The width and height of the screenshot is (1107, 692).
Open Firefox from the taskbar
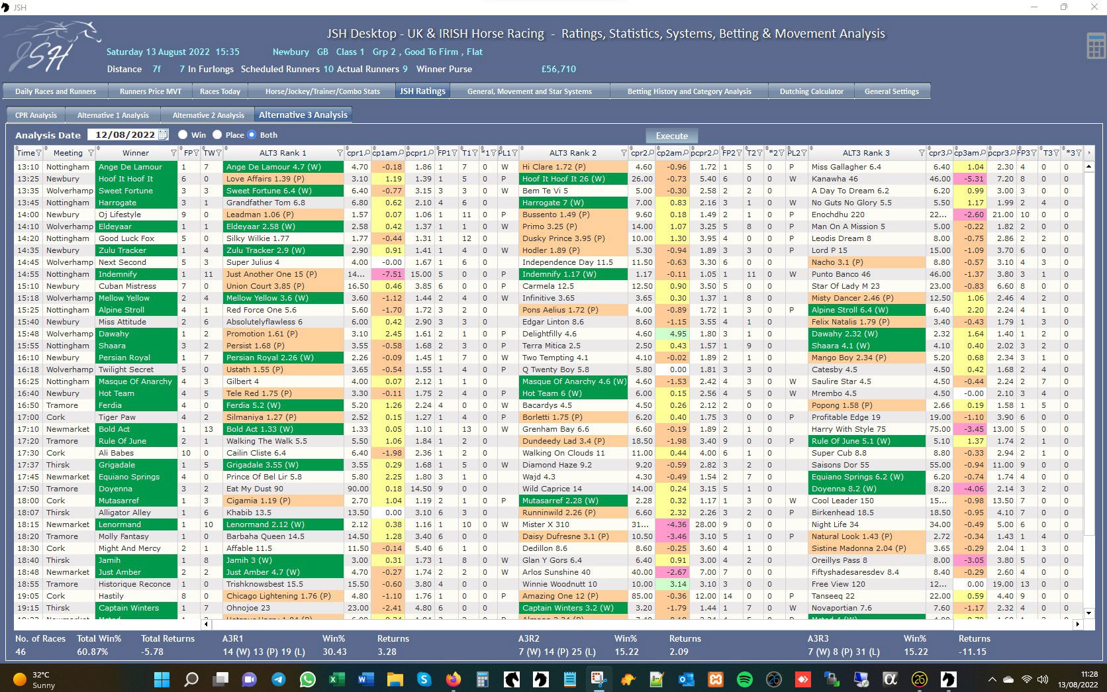point(453,679)
